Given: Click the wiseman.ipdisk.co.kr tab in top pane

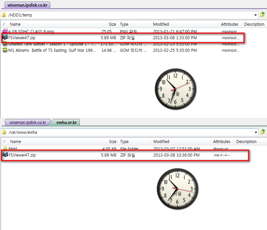Looking at the screenshot, I should [x=27, y=5].
